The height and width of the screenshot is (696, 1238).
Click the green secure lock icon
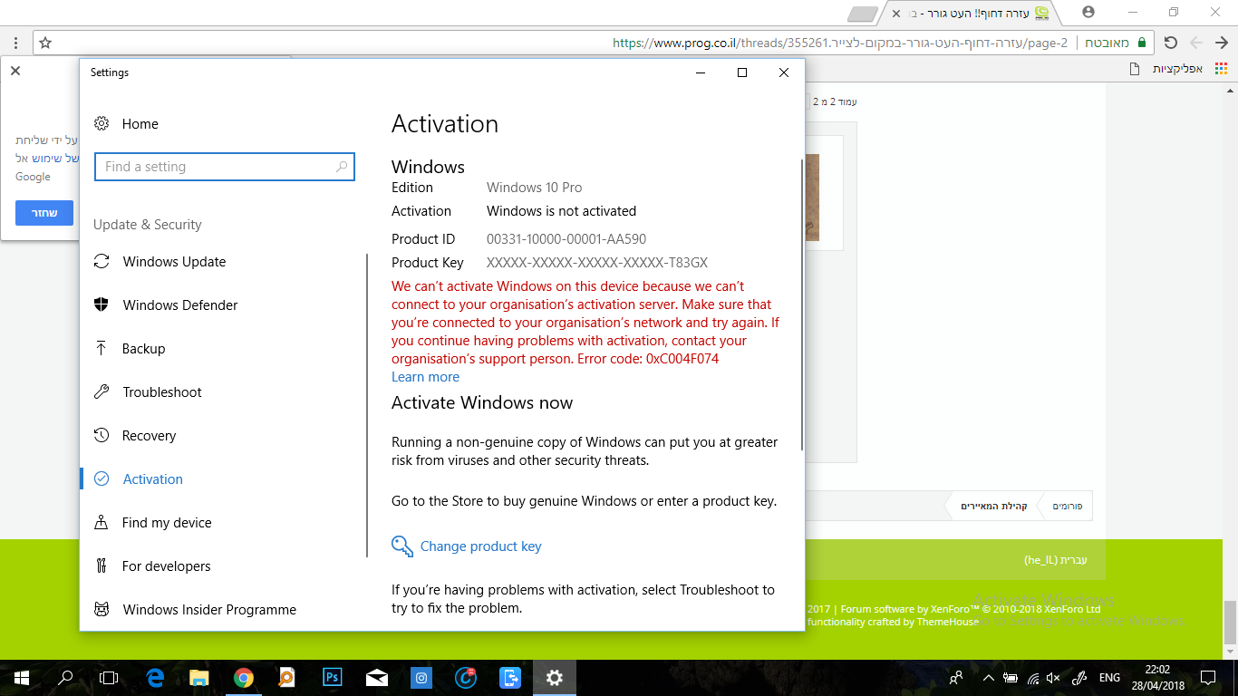pyautogui.click(x=1142, y=43)
